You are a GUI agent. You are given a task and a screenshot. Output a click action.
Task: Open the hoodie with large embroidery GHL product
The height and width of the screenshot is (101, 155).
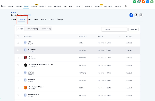coord(41,65)
